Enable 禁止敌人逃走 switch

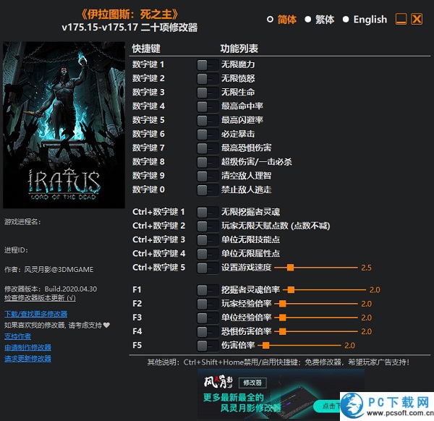208,190
